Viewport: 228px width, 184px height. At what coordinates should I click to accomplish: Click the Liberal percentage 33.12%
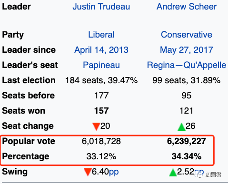click(x=101, y=156)
